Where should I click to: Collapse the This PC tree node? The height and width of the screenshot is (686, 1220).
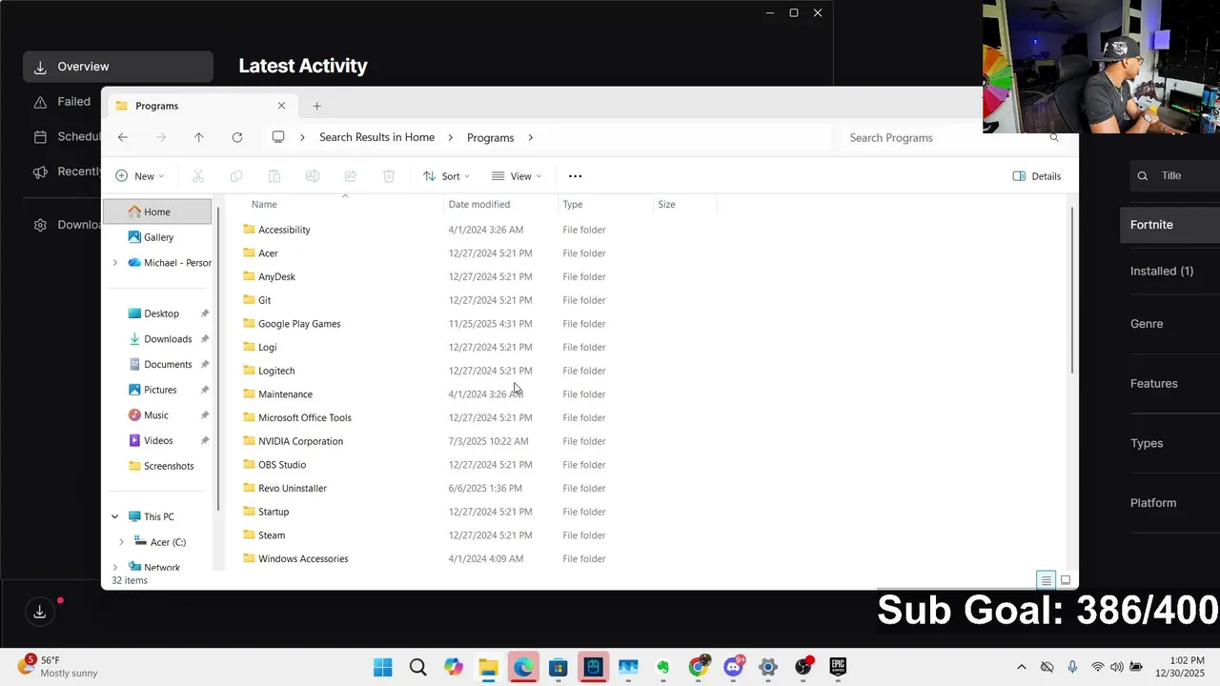(115, 516)
